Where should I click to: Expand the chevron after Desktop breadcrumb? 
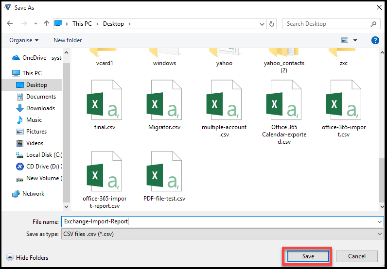tap(129, 24)
